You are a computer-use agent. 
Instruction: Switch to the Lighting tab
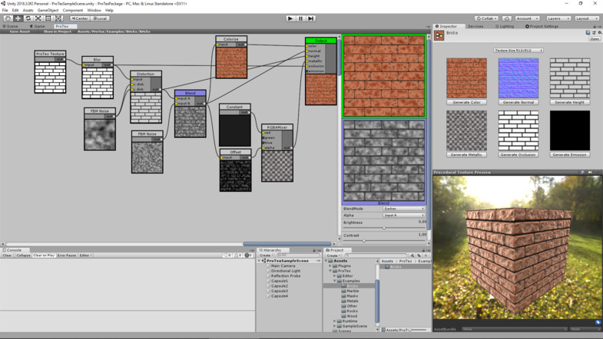pyautogui.click(x=505, y=27)
